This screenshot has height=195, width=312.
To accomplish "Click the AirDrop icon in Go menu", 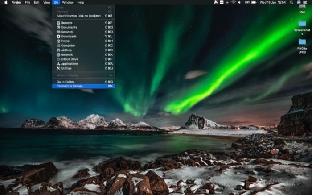I will (58, 50).
